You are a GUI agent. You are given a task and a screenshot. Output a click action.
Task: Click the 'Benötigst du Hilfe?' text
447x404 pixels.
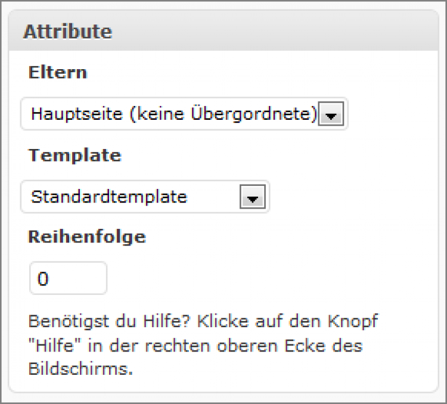108,322
